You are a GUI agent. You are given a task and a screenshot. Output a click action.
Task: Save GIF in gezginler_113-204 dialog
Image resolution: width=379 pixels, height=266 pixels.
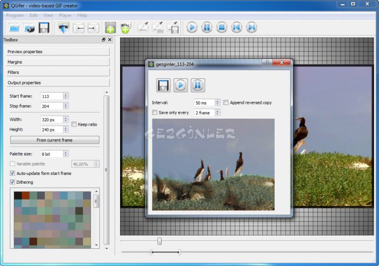click(x=163, y=85)
